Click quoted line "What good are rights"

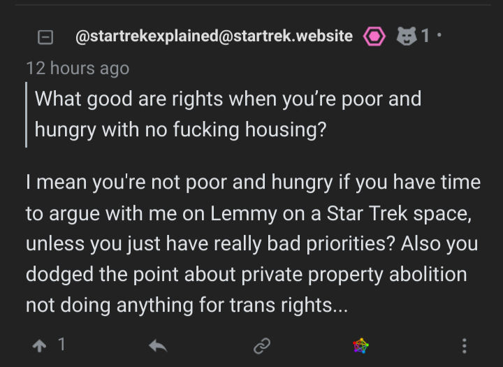(x=129, y=99)
